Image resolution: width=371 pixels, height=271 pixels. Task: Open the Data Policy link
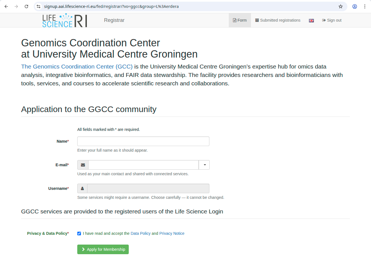pos(141,233)
